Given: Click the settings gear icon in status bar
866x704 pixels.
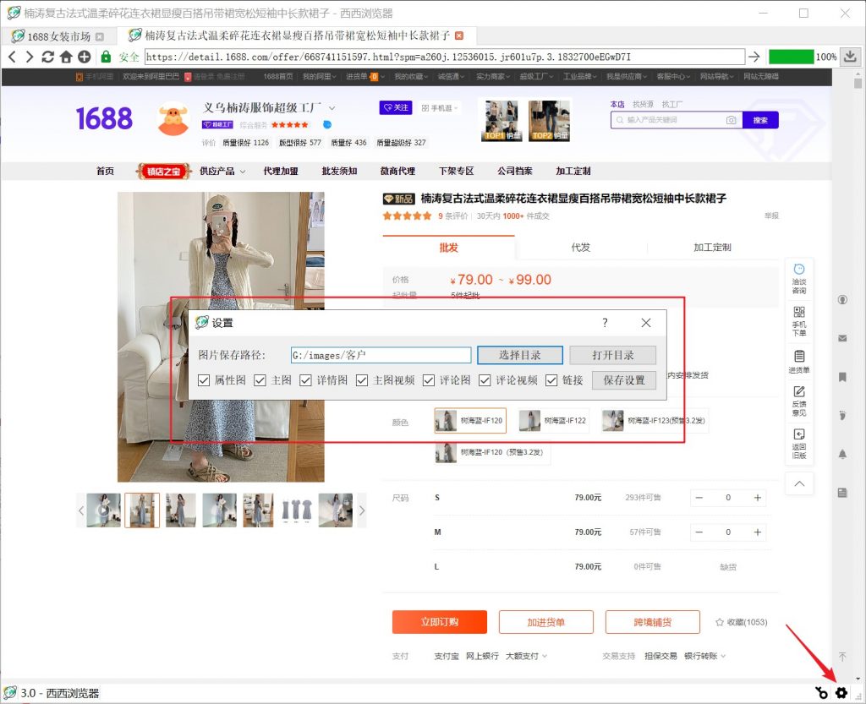Looking at the screenshot, I should pos(841,693).
